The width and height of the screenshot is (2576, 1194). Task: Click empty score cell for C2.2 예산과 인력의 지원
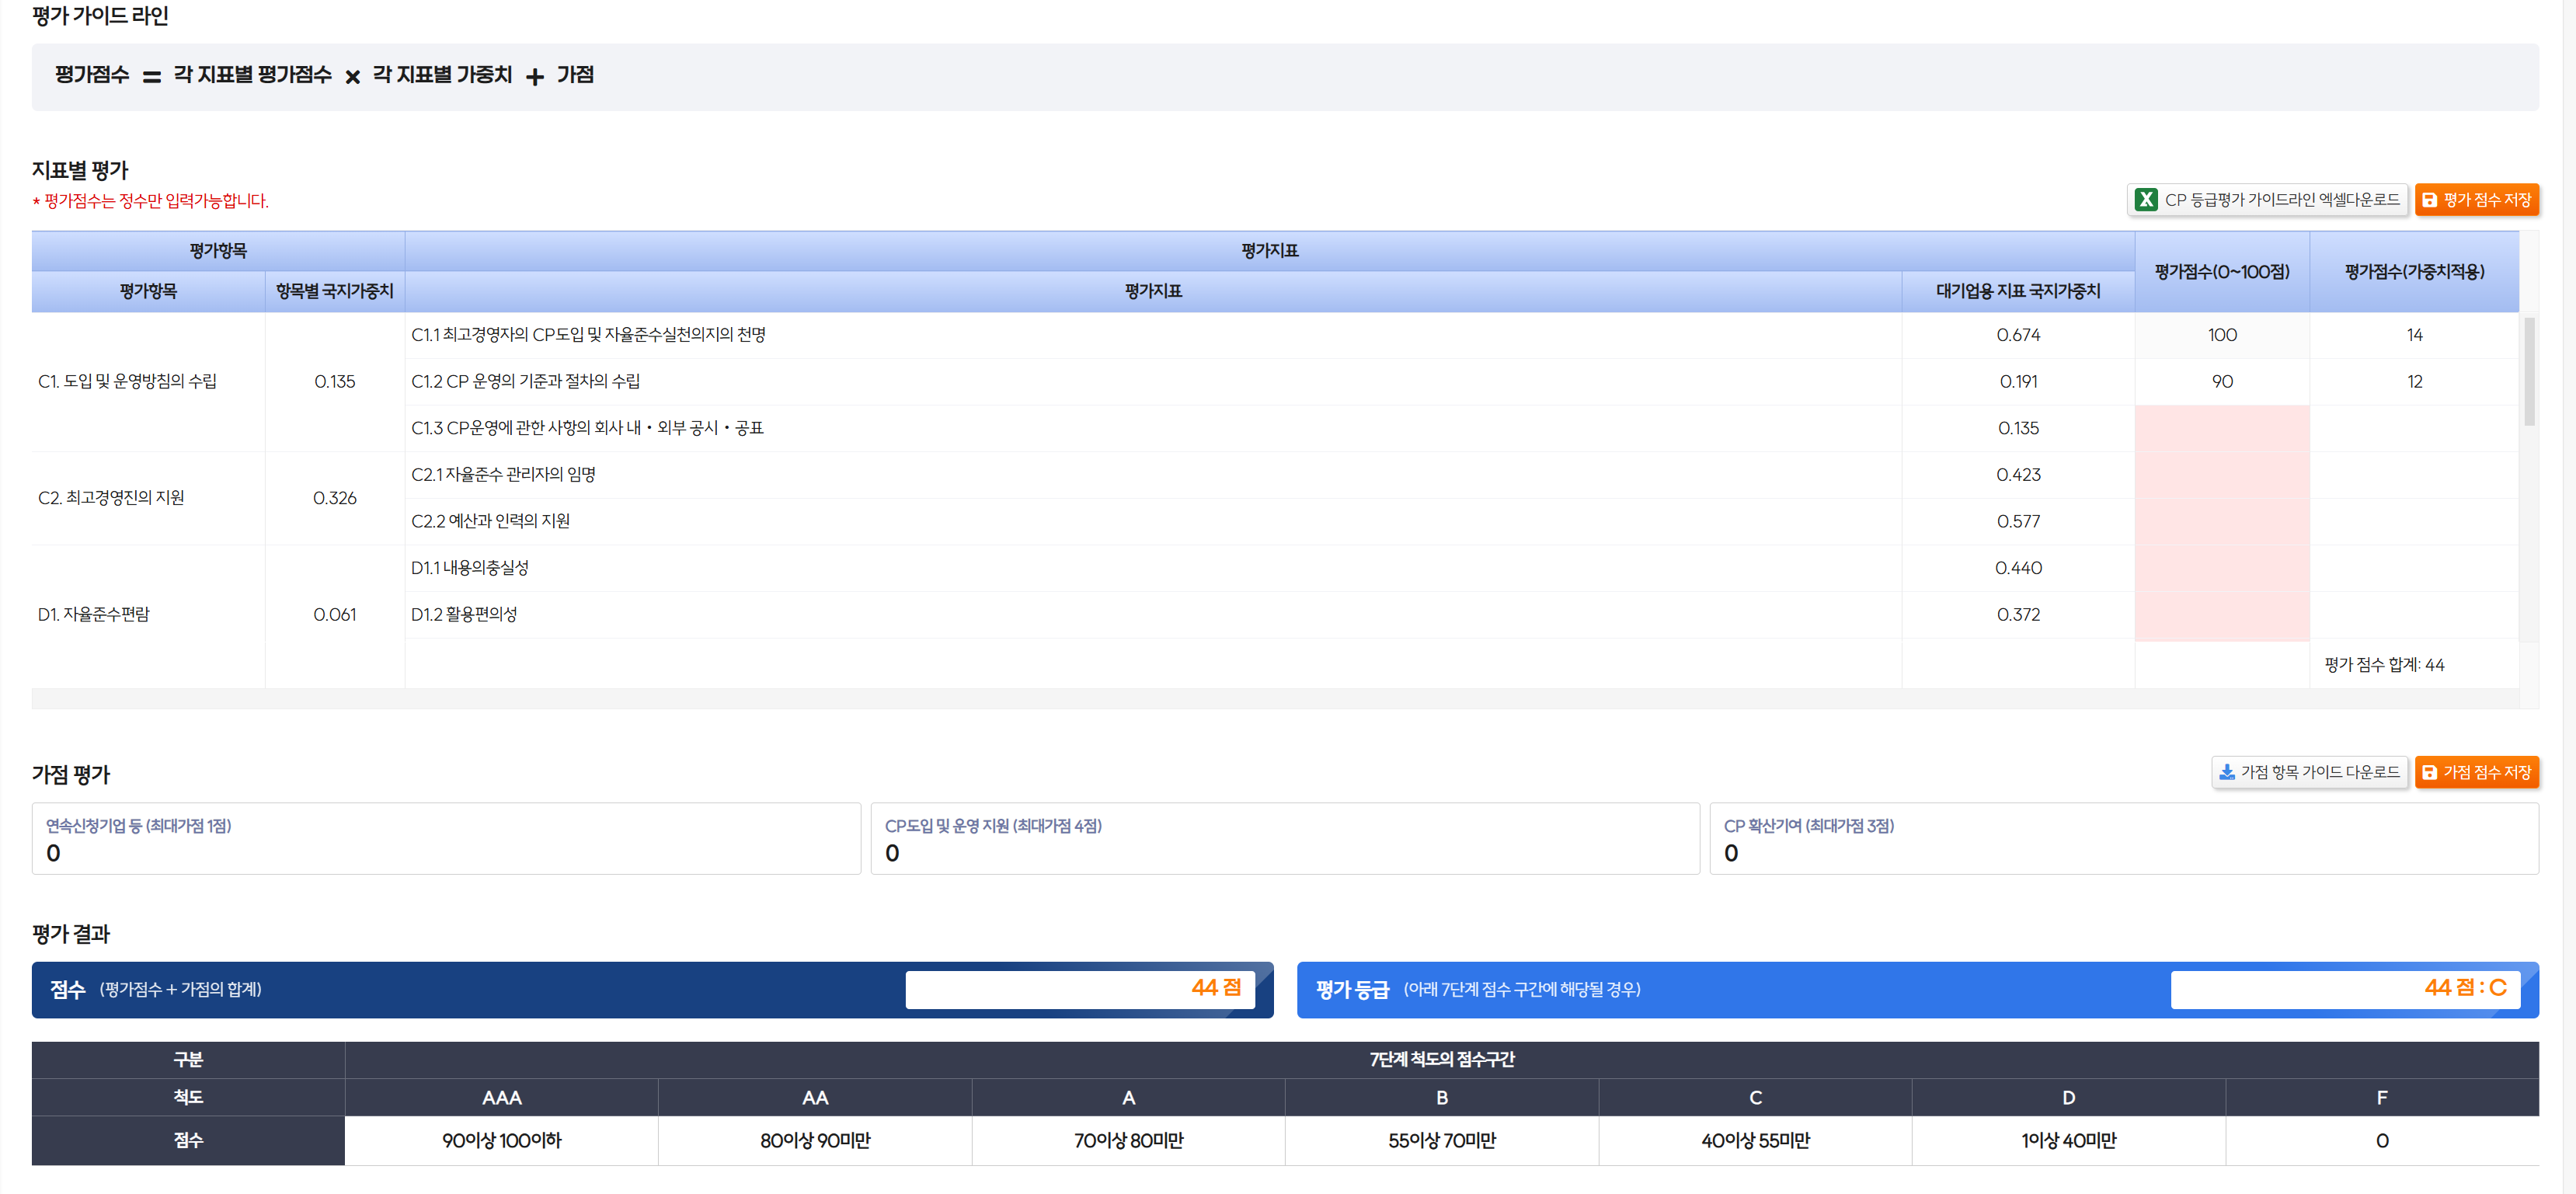(x=2222, y=521)
